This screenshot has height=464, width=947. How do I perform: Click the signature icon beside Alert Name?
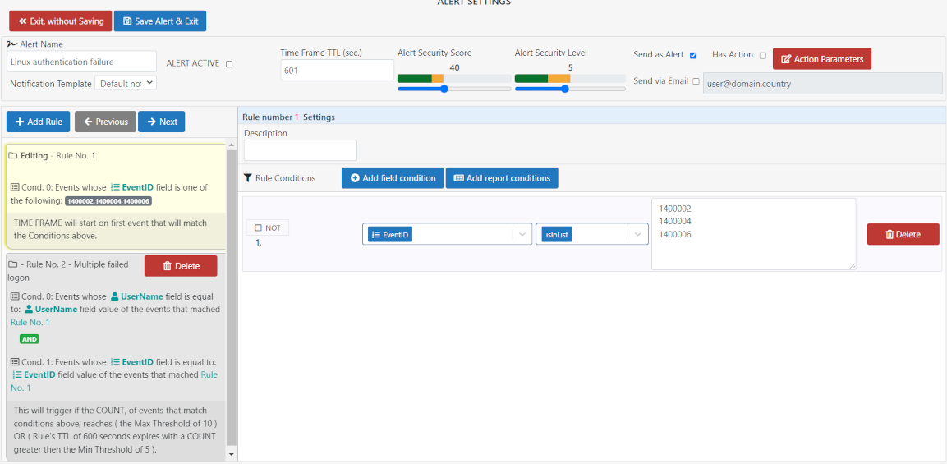click(x=12, y=44)
